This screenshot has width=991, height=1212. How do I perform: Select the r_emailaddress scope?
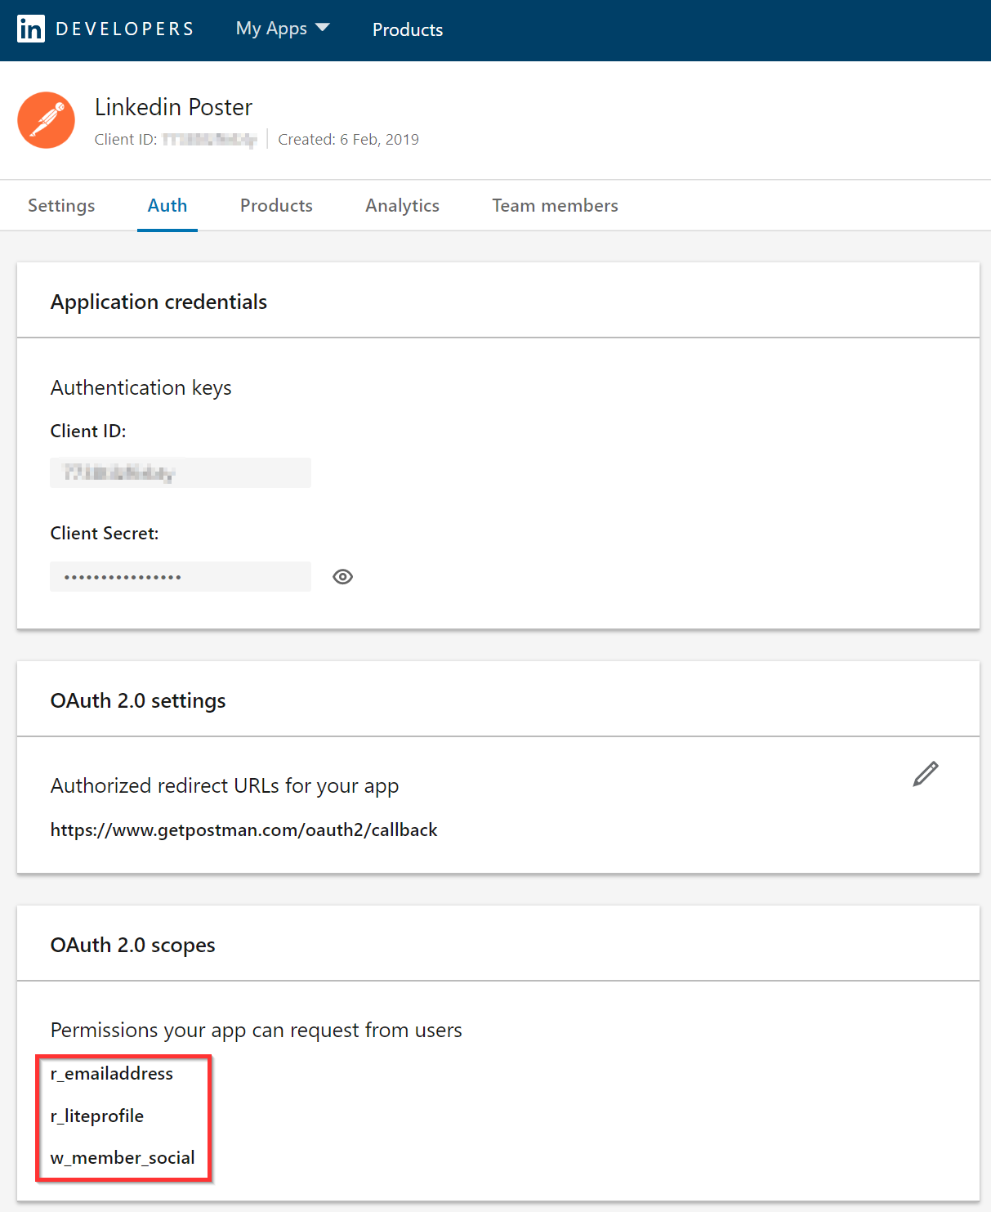(112, 1074)
